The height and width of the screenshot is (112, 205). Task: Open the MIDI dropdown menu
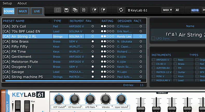(167, 10)
